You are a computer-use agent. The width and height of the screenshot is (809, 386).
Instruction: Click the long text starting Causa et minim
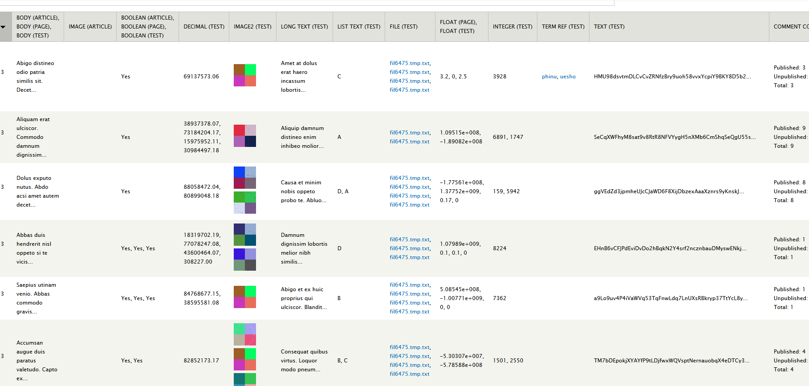tap(304, 191)
